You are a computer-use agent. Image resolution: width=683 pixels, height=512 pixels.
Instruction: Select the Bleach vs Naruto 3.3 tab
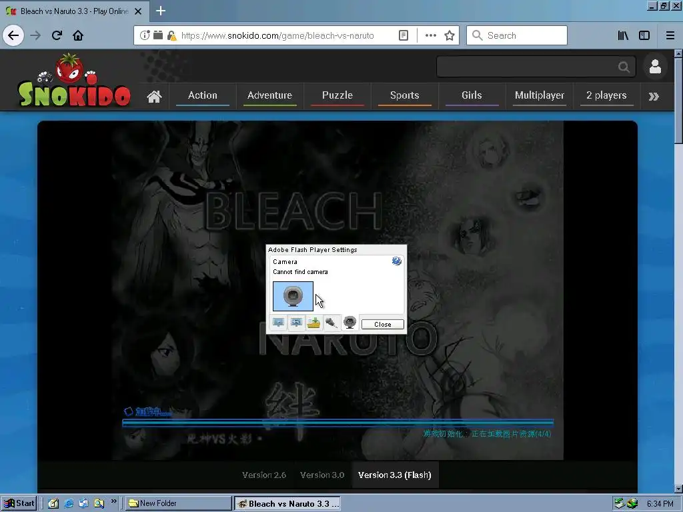point(74,11)
